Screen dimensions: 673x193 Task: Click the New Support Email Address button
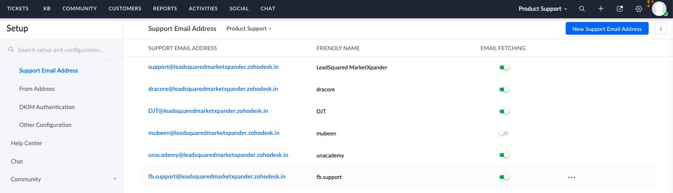(607, 29)
